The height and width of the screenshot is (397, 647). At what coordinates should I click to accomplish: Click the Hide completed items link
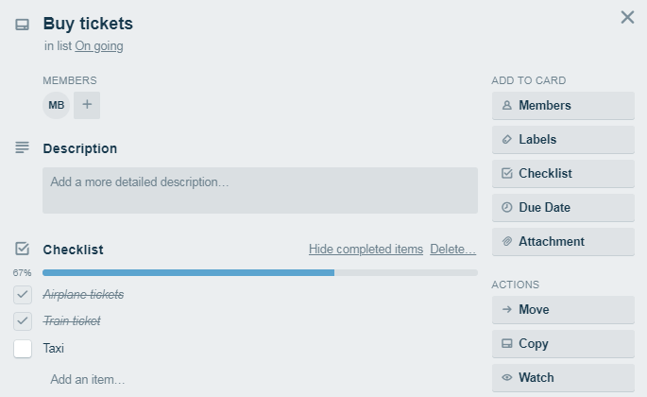pyautogui.click(x=366, y=250)
